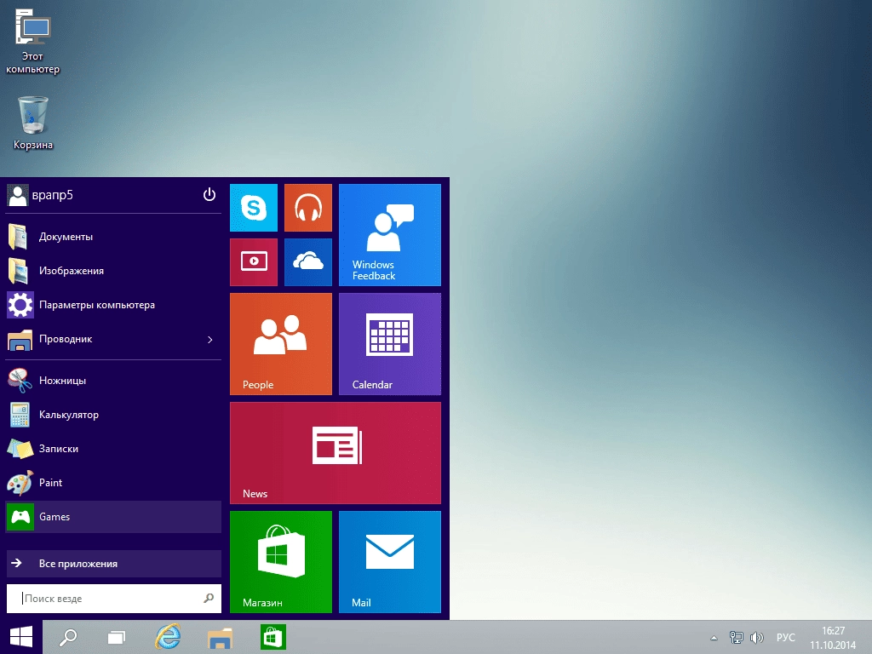Open the Магазин store tile
The width and height of the screenshot is (872, 654).
(x=281, y=562)
